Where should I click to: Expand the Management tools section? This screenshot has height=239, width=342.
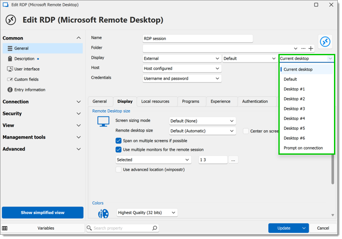(78, 137)
